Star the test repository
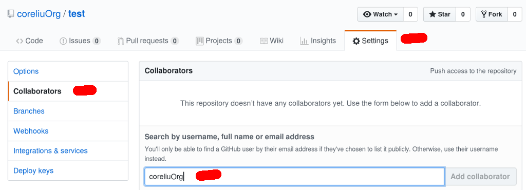The width and height of the screenshot is (526, 190). [x=440, y=14]
